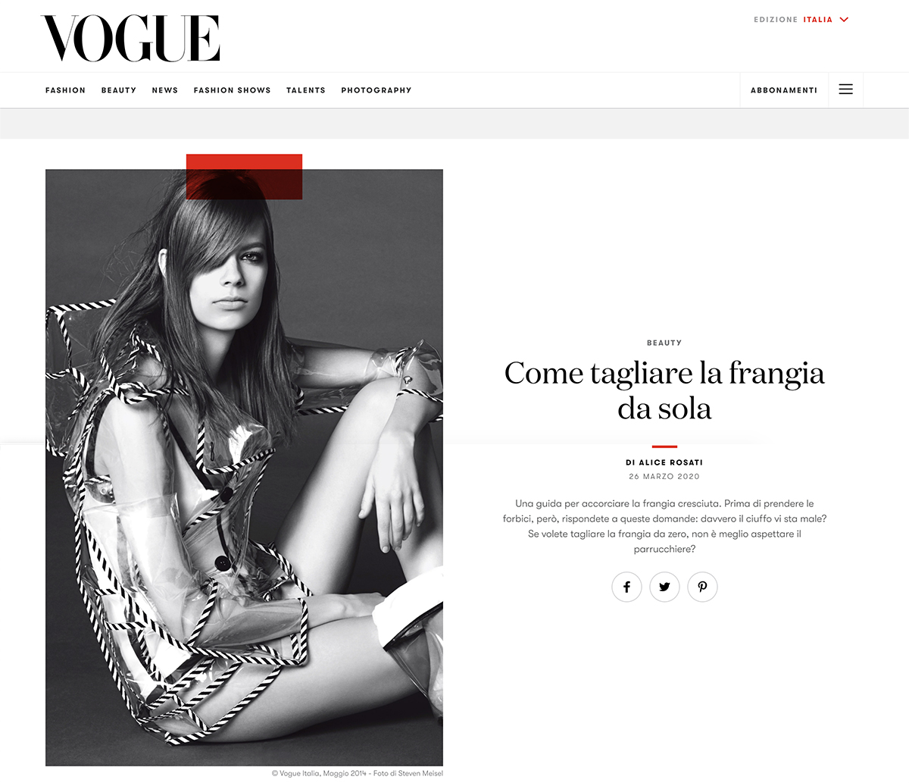Click the Vogue logo
The image size is (909, 783).
[130, 38]
